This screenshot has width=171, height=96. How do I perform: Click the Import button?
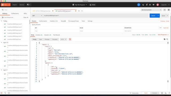coord(14,5)
